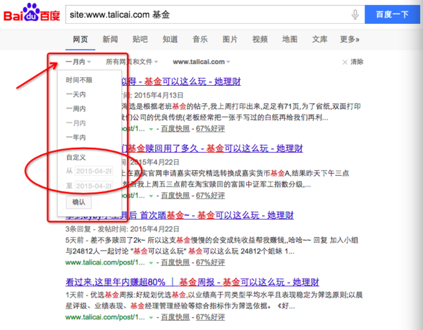Click the 从 start date field
The image size is (423, 330).
click(94, 171)
